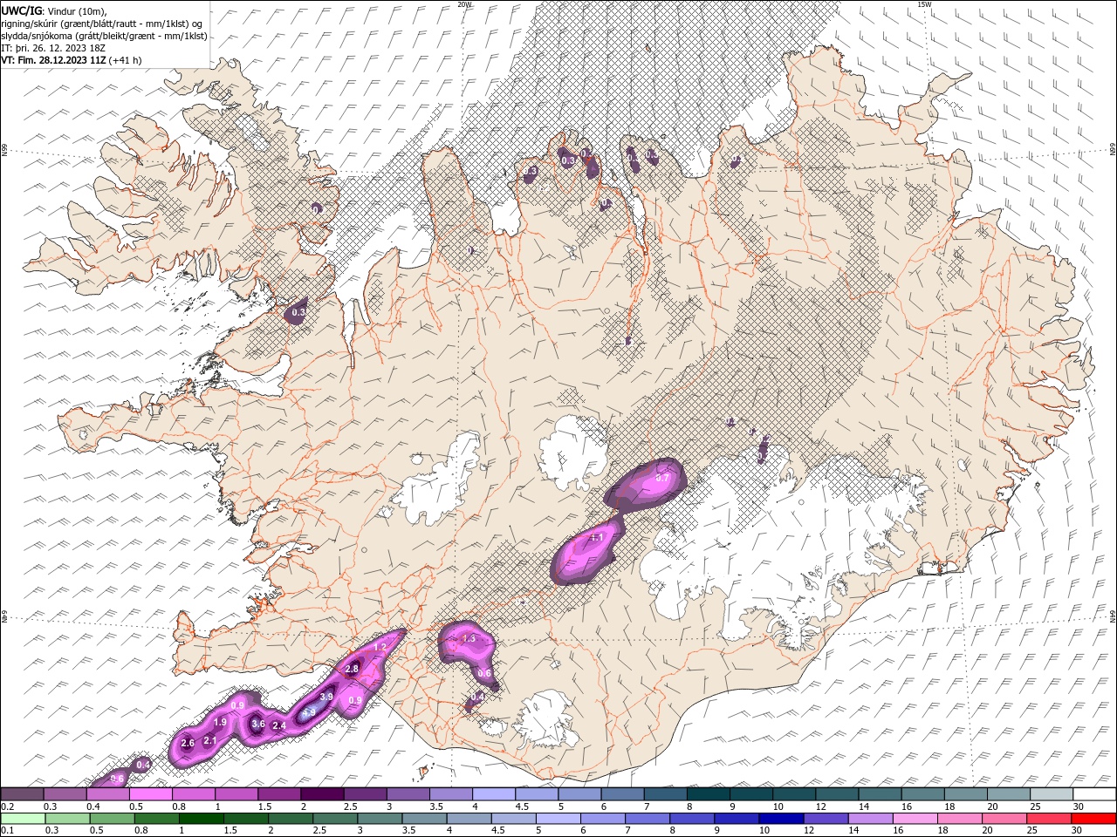Select the 'slydda/snjókoma' legend description line

(x=104, y=36)
